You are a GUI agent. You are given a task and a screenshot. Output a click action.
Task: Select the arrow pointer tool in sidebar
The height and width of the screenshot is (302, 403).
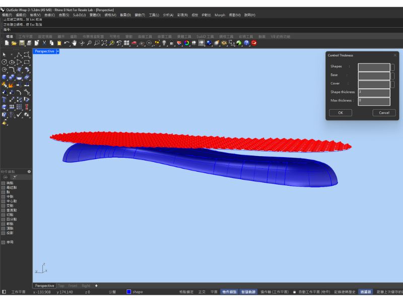pos(4,54)
